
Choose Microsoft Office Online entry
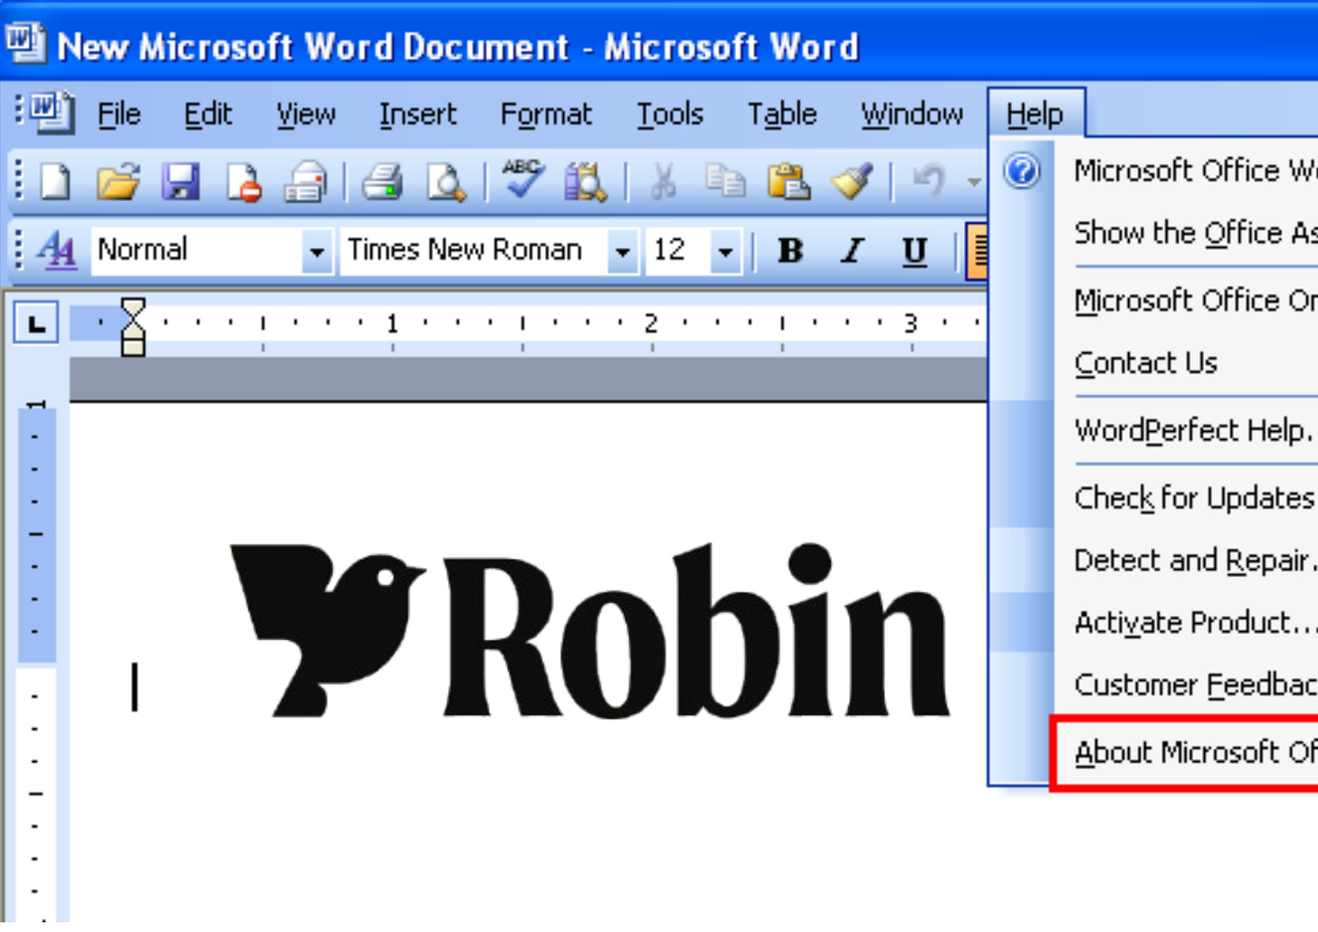click(x=1186, y=300)
